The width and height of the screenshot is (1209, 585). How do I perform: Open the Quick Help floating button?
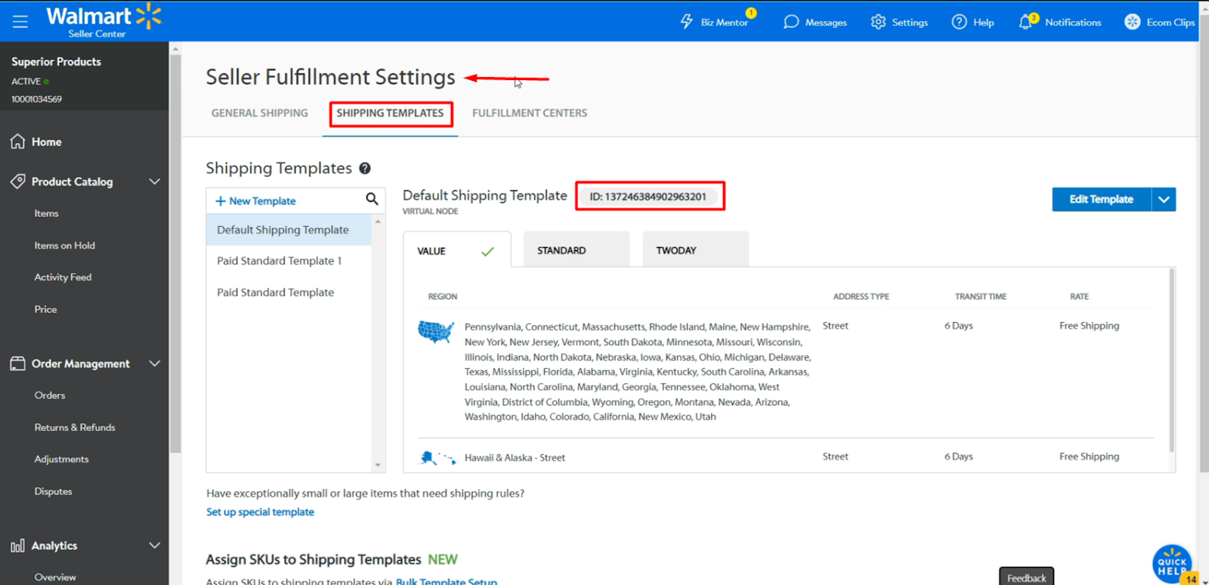(x=1172, y=564)
